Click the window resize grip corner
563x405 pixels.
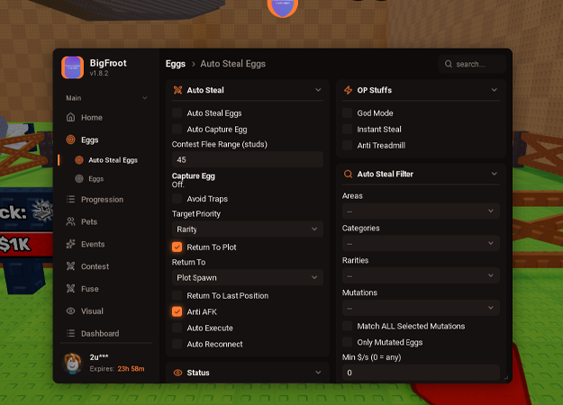506,377
